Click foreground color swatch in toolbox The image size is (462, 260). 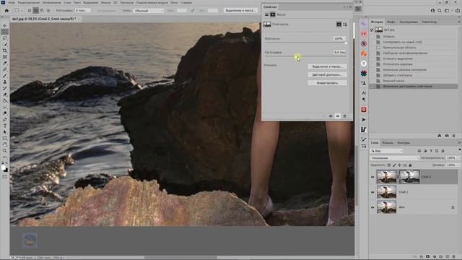[3, 168]
